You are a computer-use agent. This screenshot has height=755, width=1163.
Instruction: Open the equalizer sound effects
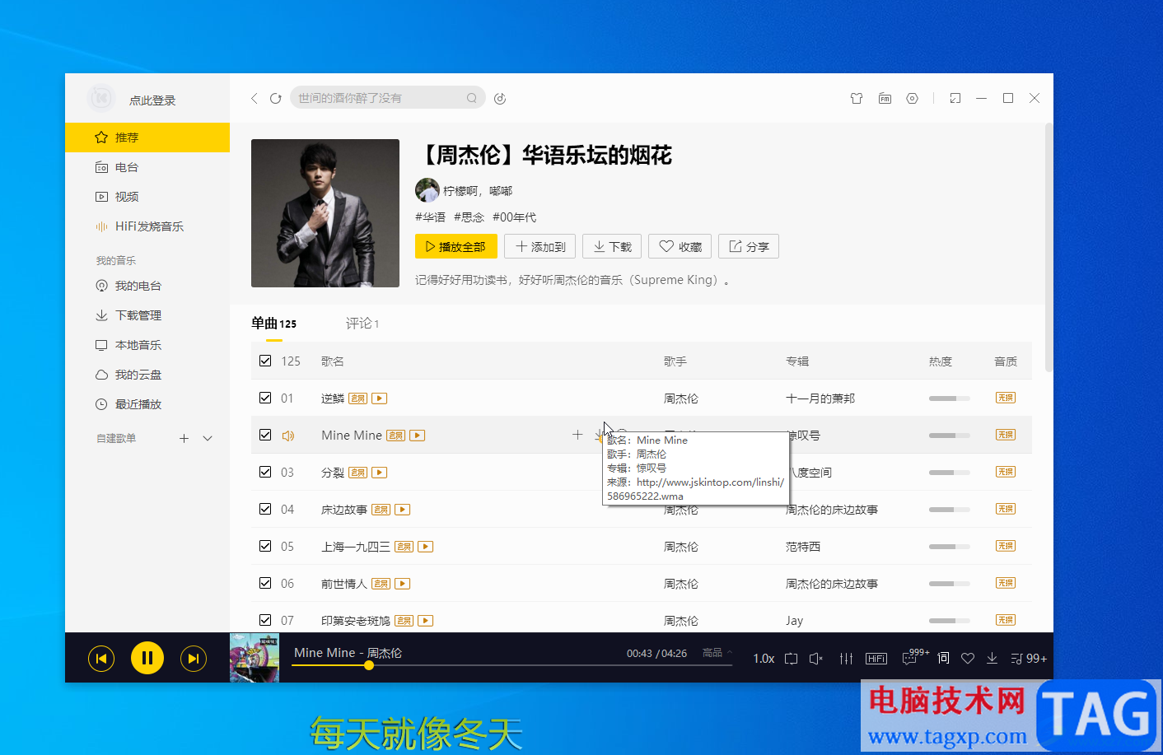pos(846,659)
